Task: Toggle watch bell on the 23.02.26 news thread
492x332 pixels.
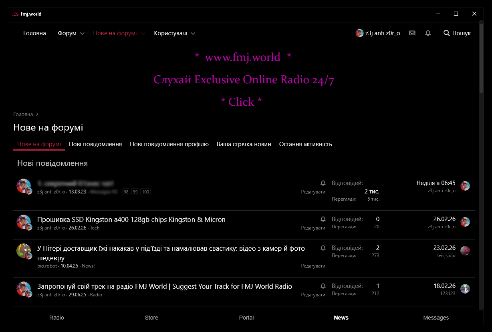Action: point(323,248)
